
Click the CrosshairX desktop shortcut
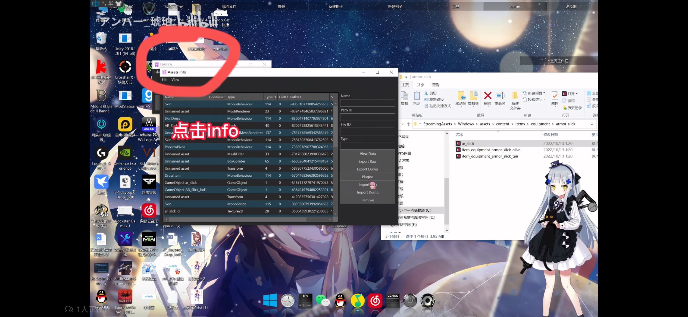click(125, 67)
